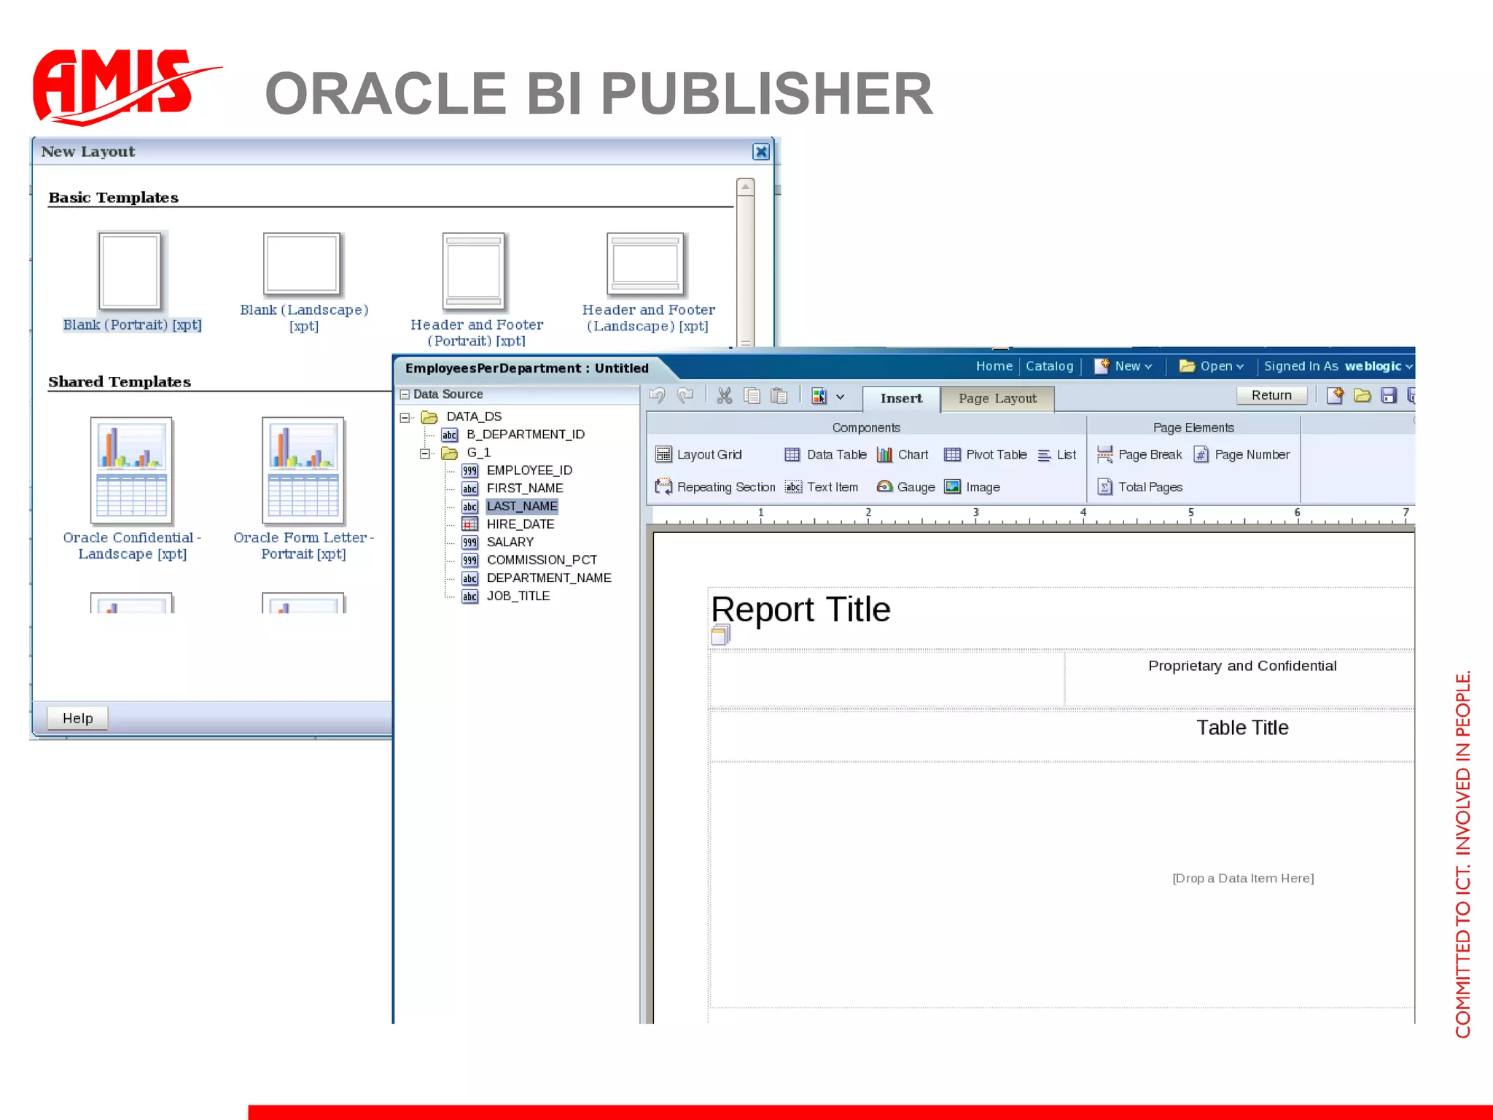Open the Catalog link
The width and height of the screenshot is (1493, 1120).
pos(1049,366)
